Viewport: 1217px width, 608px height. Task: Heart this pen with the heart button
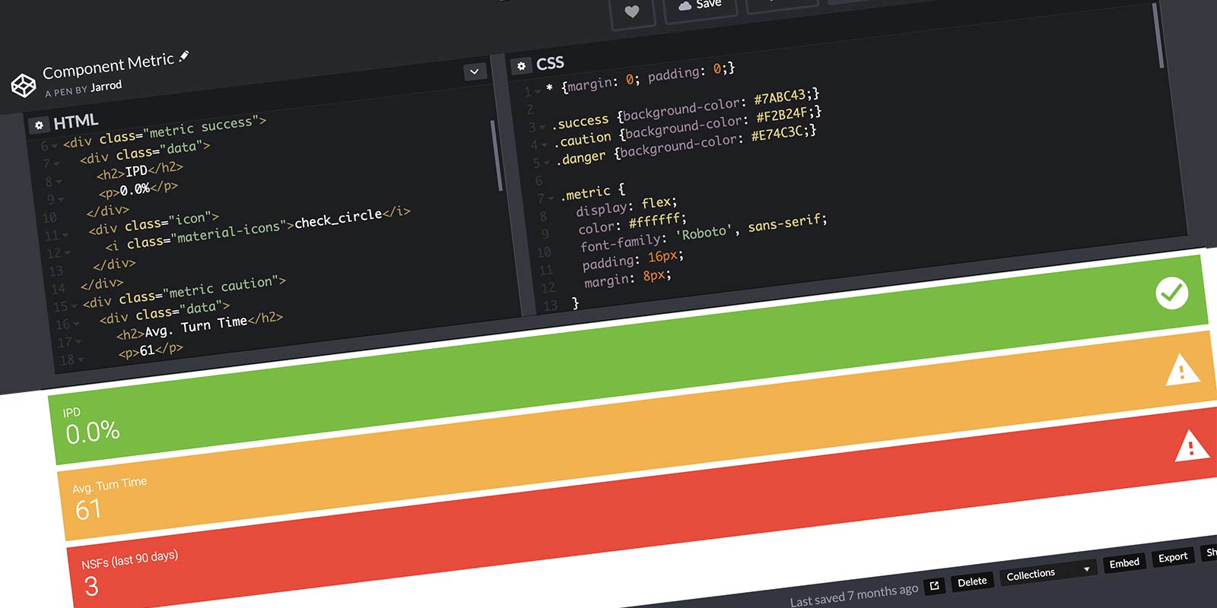click(x=632, y=11)
